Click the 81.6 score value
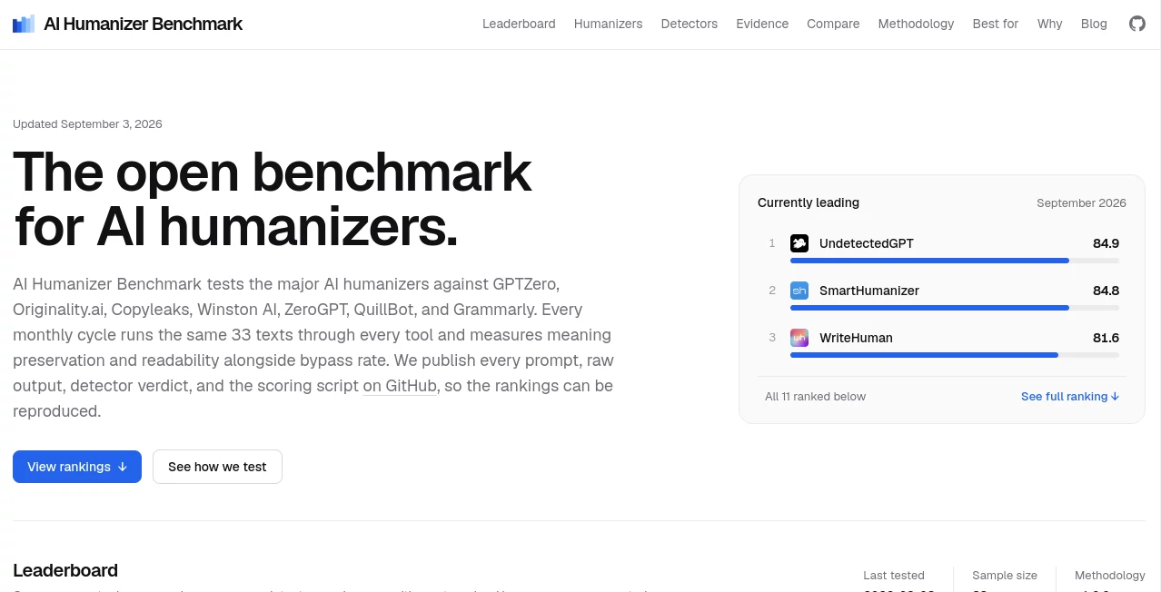This screenshot has height=592, width=1161. [1106, 338]
